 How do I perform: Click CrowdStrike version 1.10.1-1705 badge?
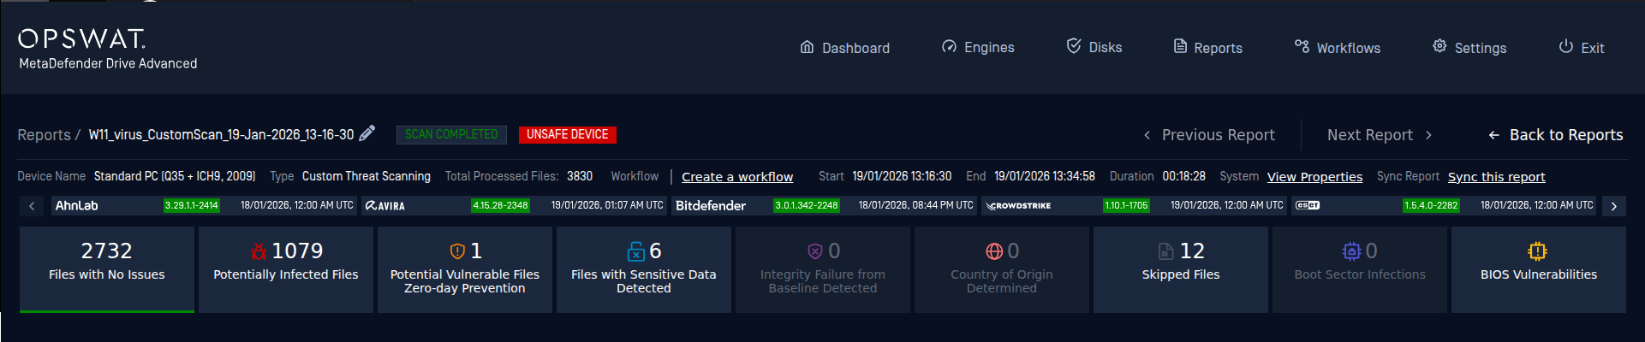click(1126, 205)
